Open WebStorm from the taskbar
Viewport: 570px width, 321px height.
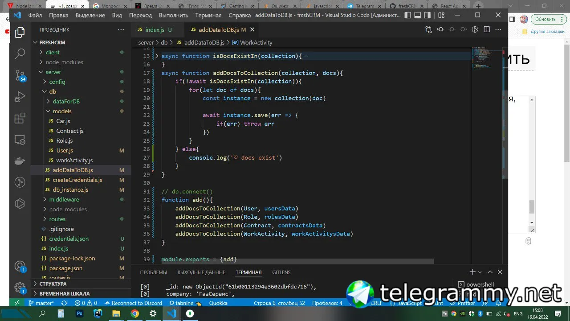(x=98, y=314)
